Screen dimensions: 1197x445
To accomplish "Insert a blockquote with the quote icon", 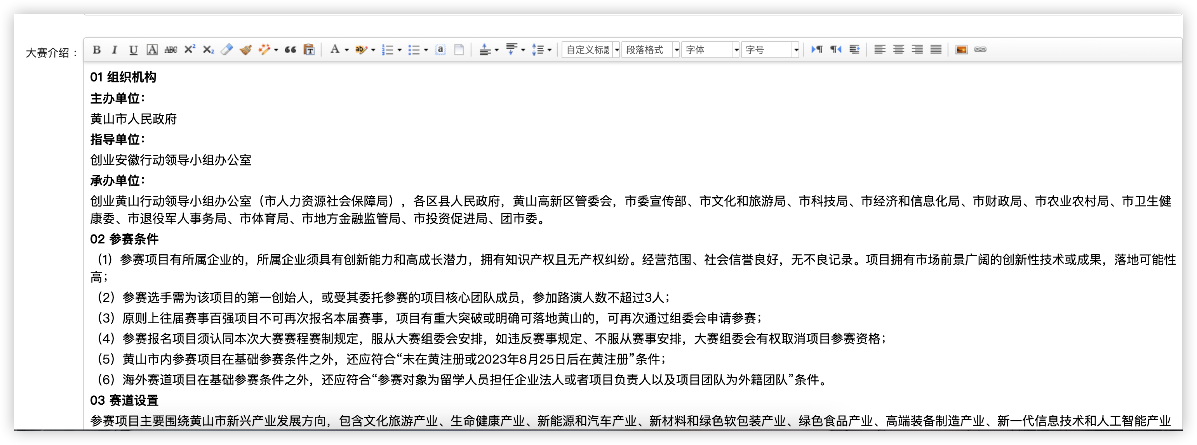I will (x=291, y=50).
